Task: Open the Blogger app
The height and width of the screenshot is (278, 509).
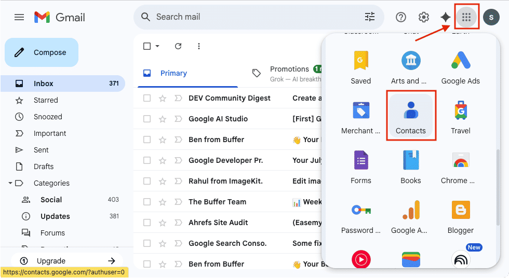Action: coord(460,217)
